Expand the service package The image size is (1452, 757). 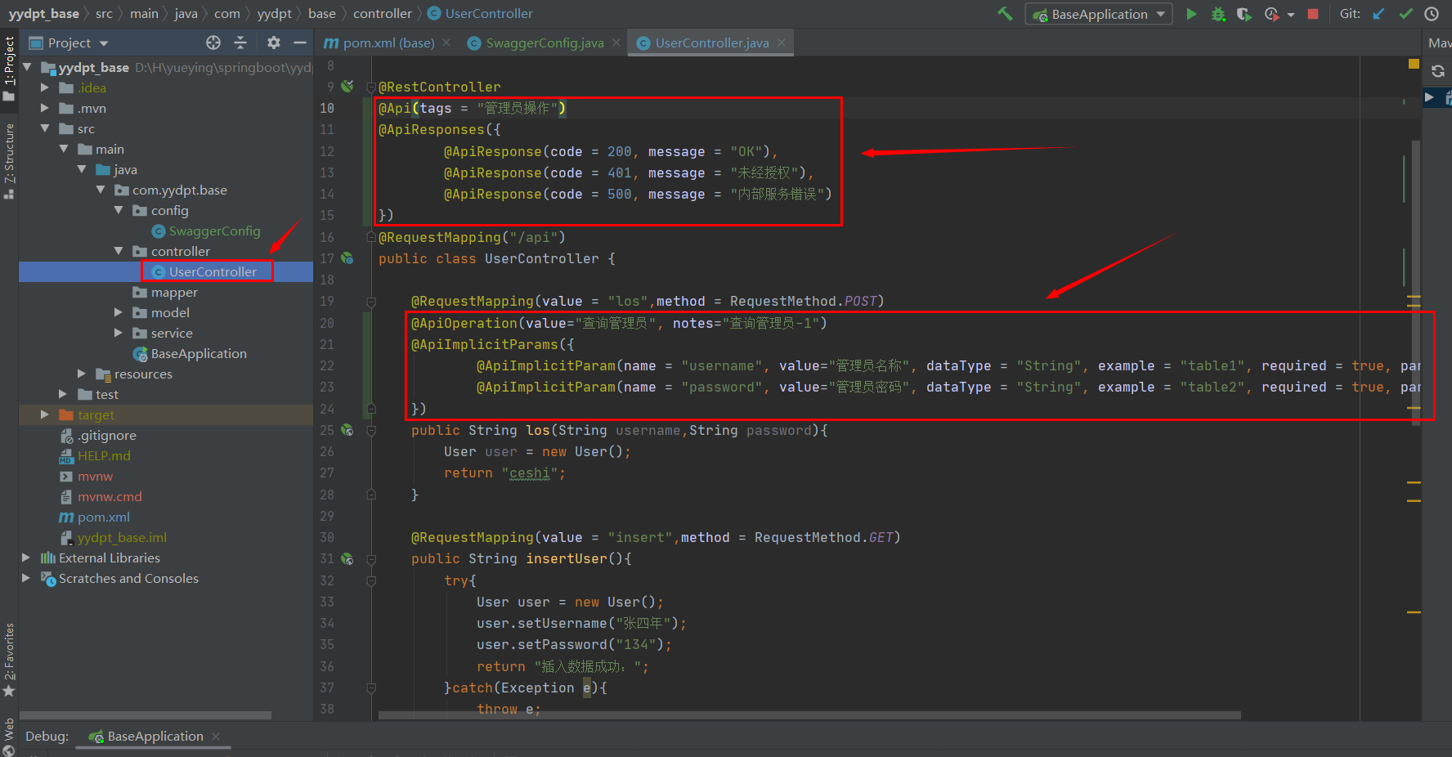pyautogui.click(x=119, y=333)
